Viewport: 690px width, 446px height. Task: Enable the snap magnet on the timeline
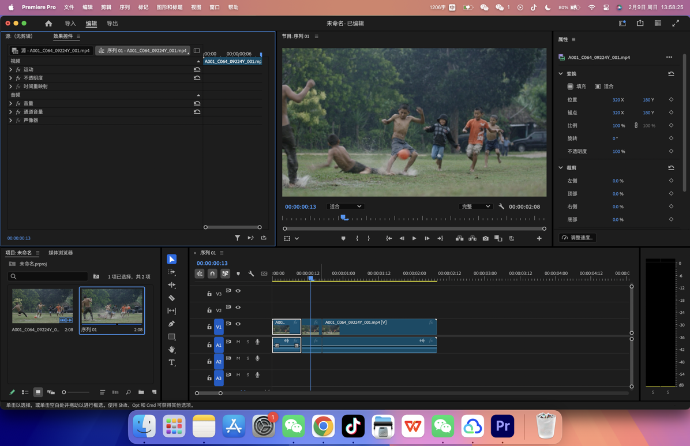click(212, 273)
